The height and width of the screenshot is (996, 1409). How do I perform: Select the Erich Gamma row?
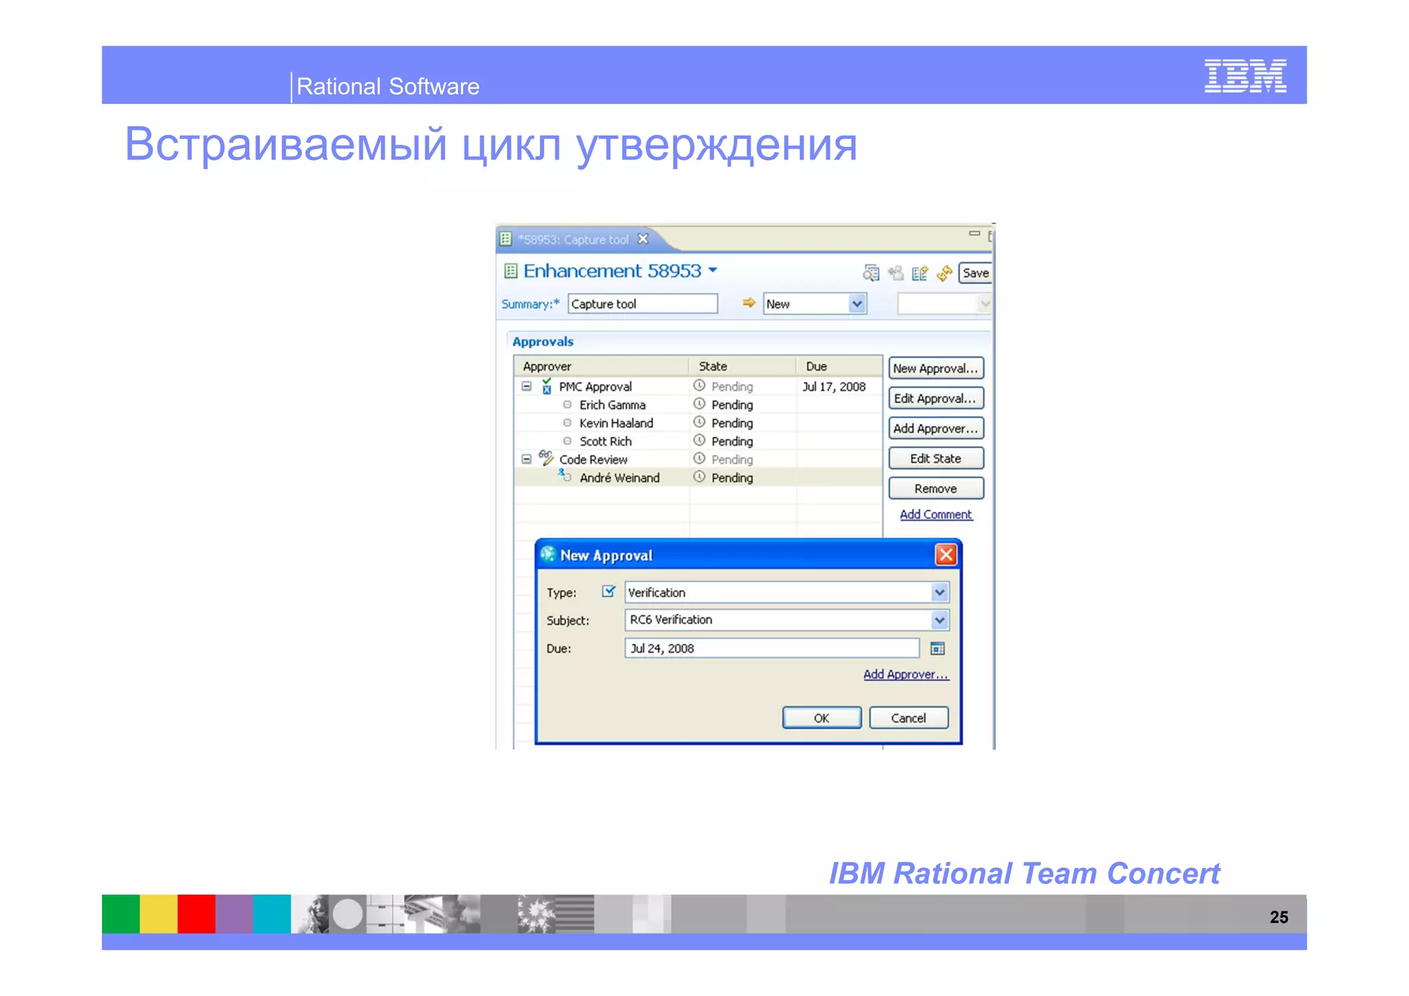click(698, 404)
